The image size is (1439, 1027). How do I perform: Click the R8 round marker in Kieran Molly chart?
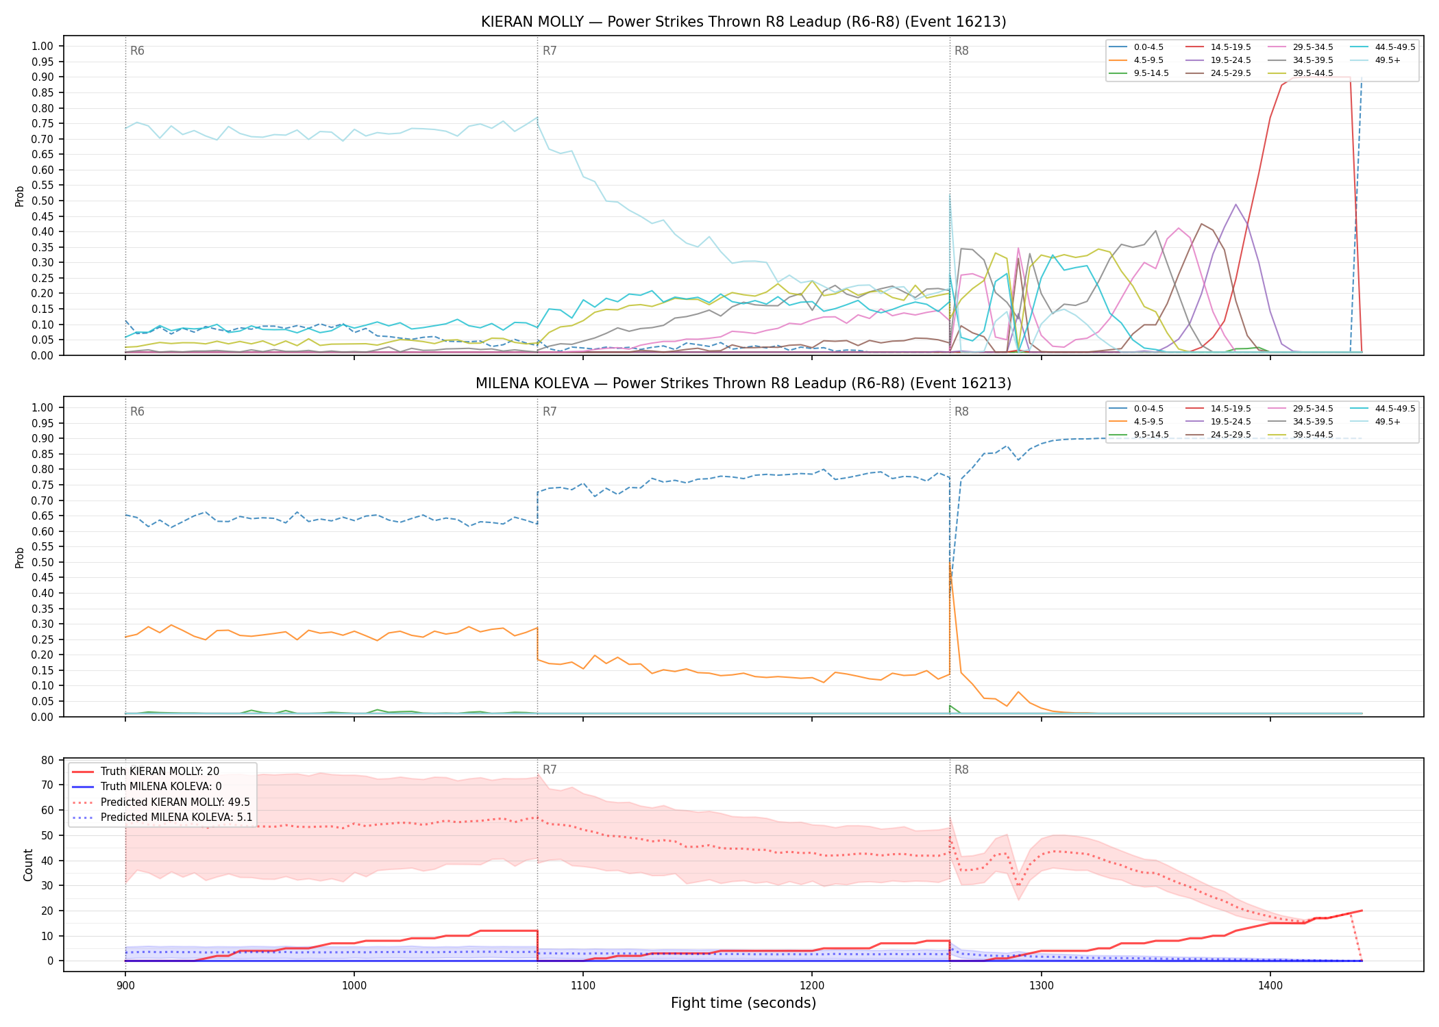pyautogui.click(x=961, y=51)
